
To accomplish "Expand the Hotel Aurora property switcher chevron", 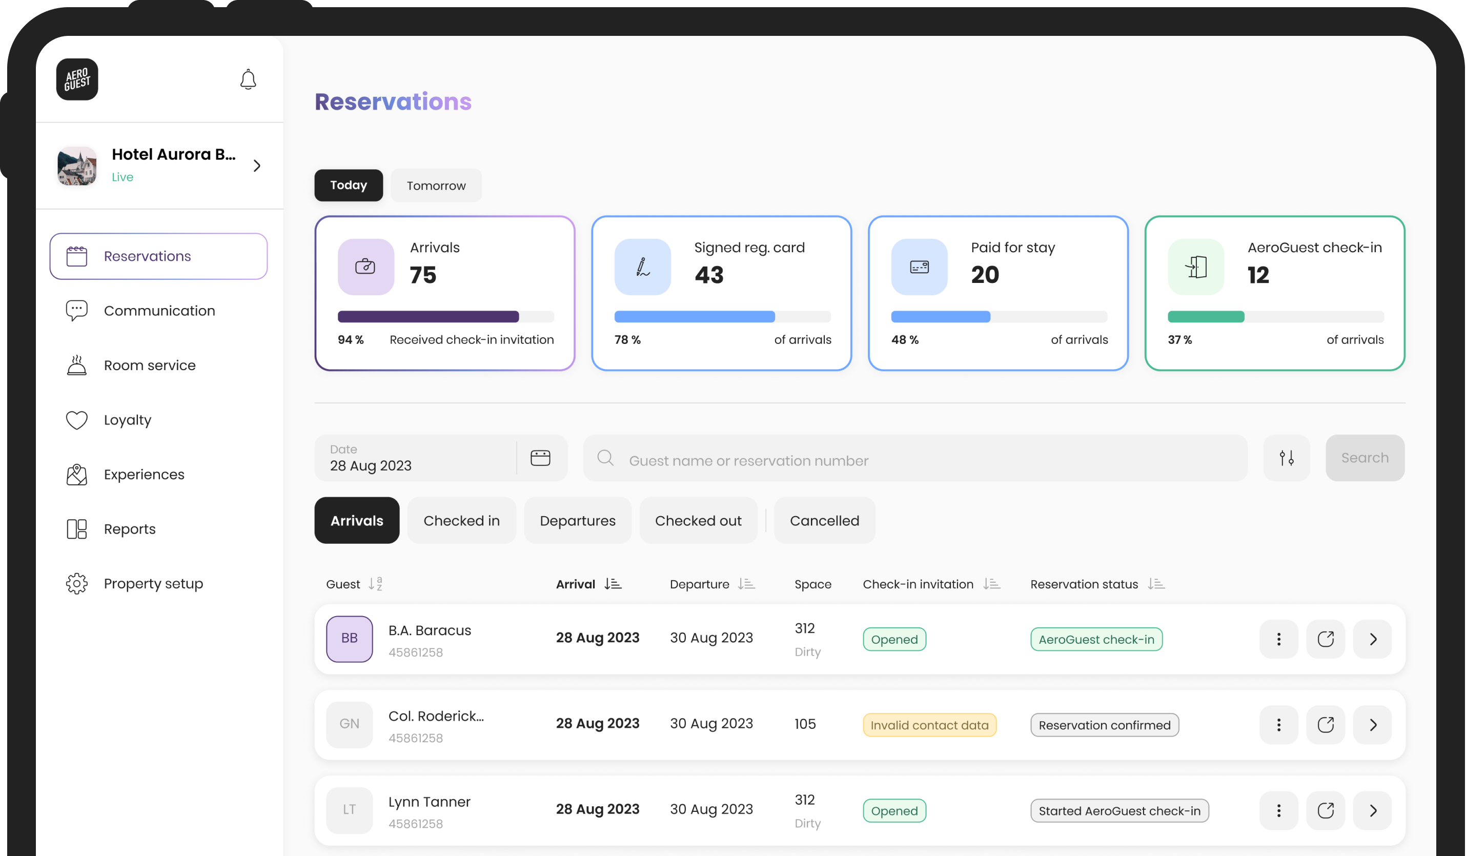I will pos(256,166).
